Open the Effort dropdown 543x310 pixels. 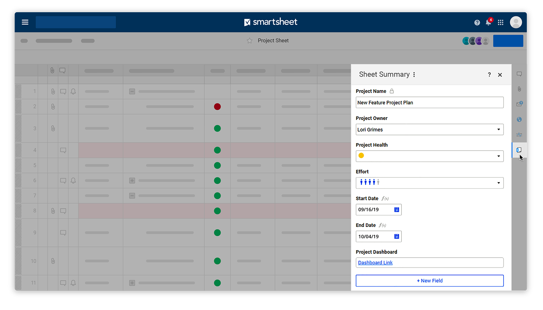tap(430, 183)
